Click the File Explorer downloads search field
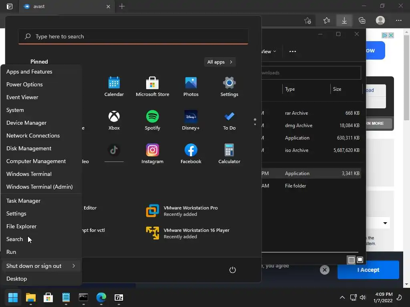 point(311,73)
